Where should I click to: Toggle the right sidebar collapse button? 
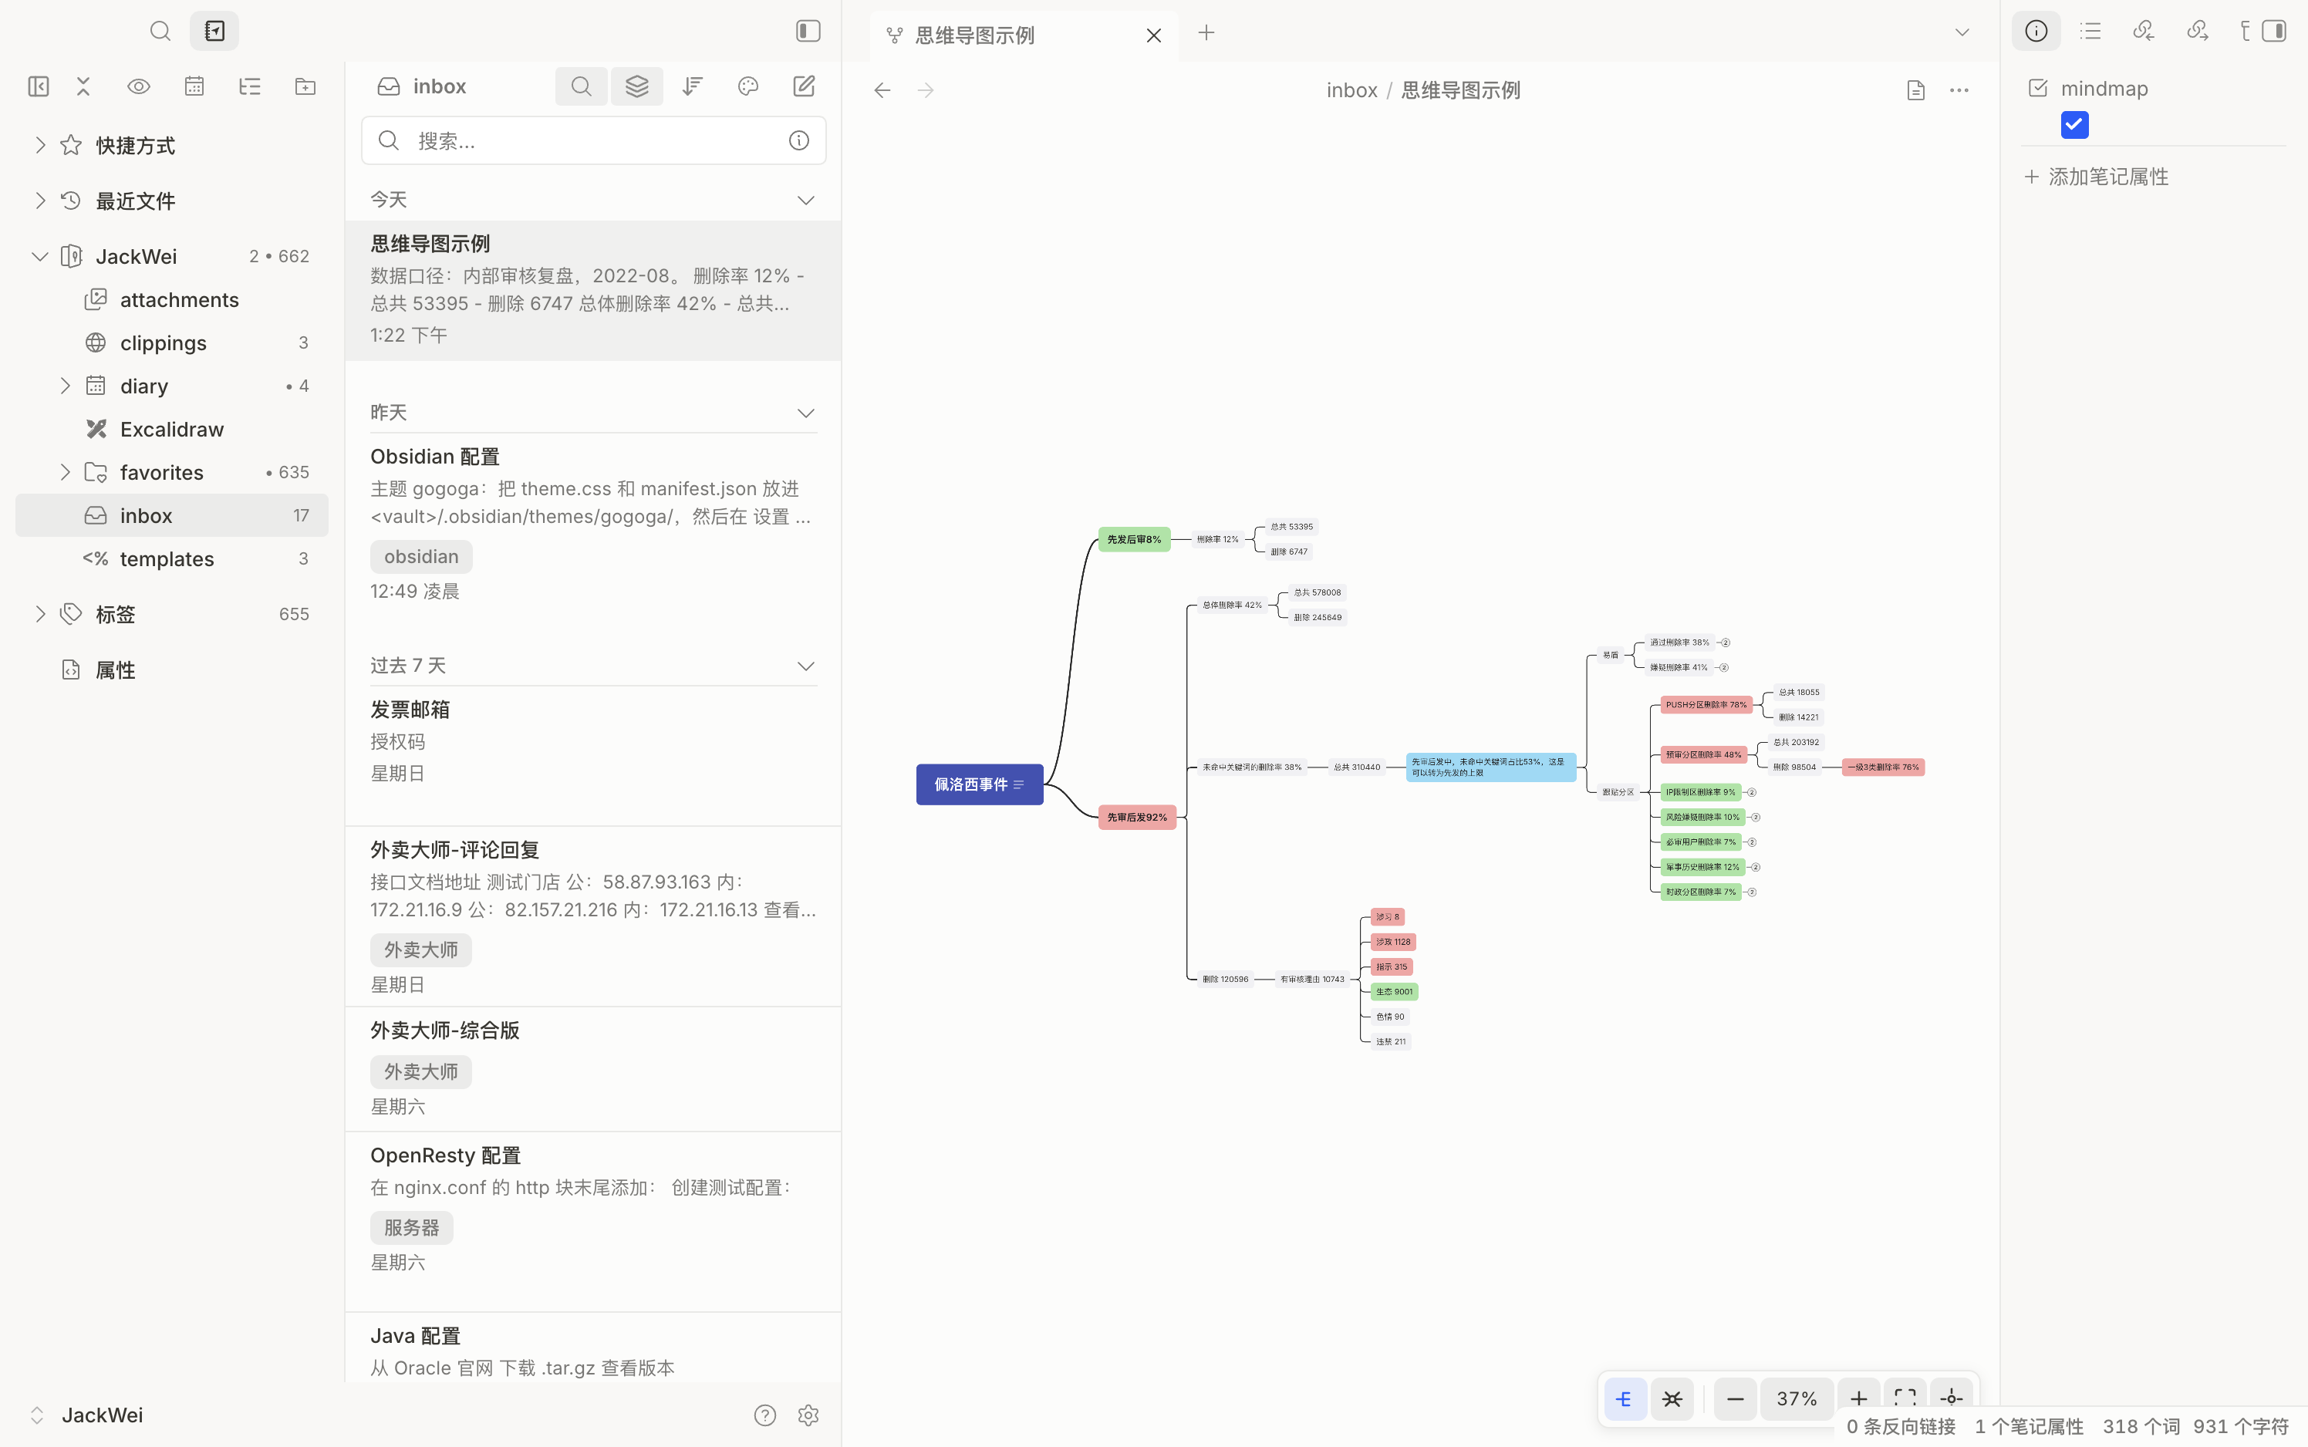pos(2275,32)
